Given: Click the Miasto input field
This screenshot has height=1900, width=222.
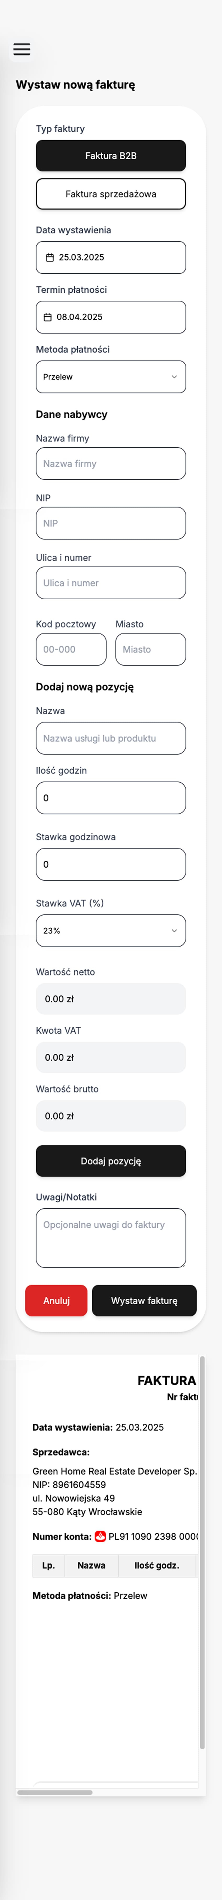Looking at the screenshot, I should point(151,649).
